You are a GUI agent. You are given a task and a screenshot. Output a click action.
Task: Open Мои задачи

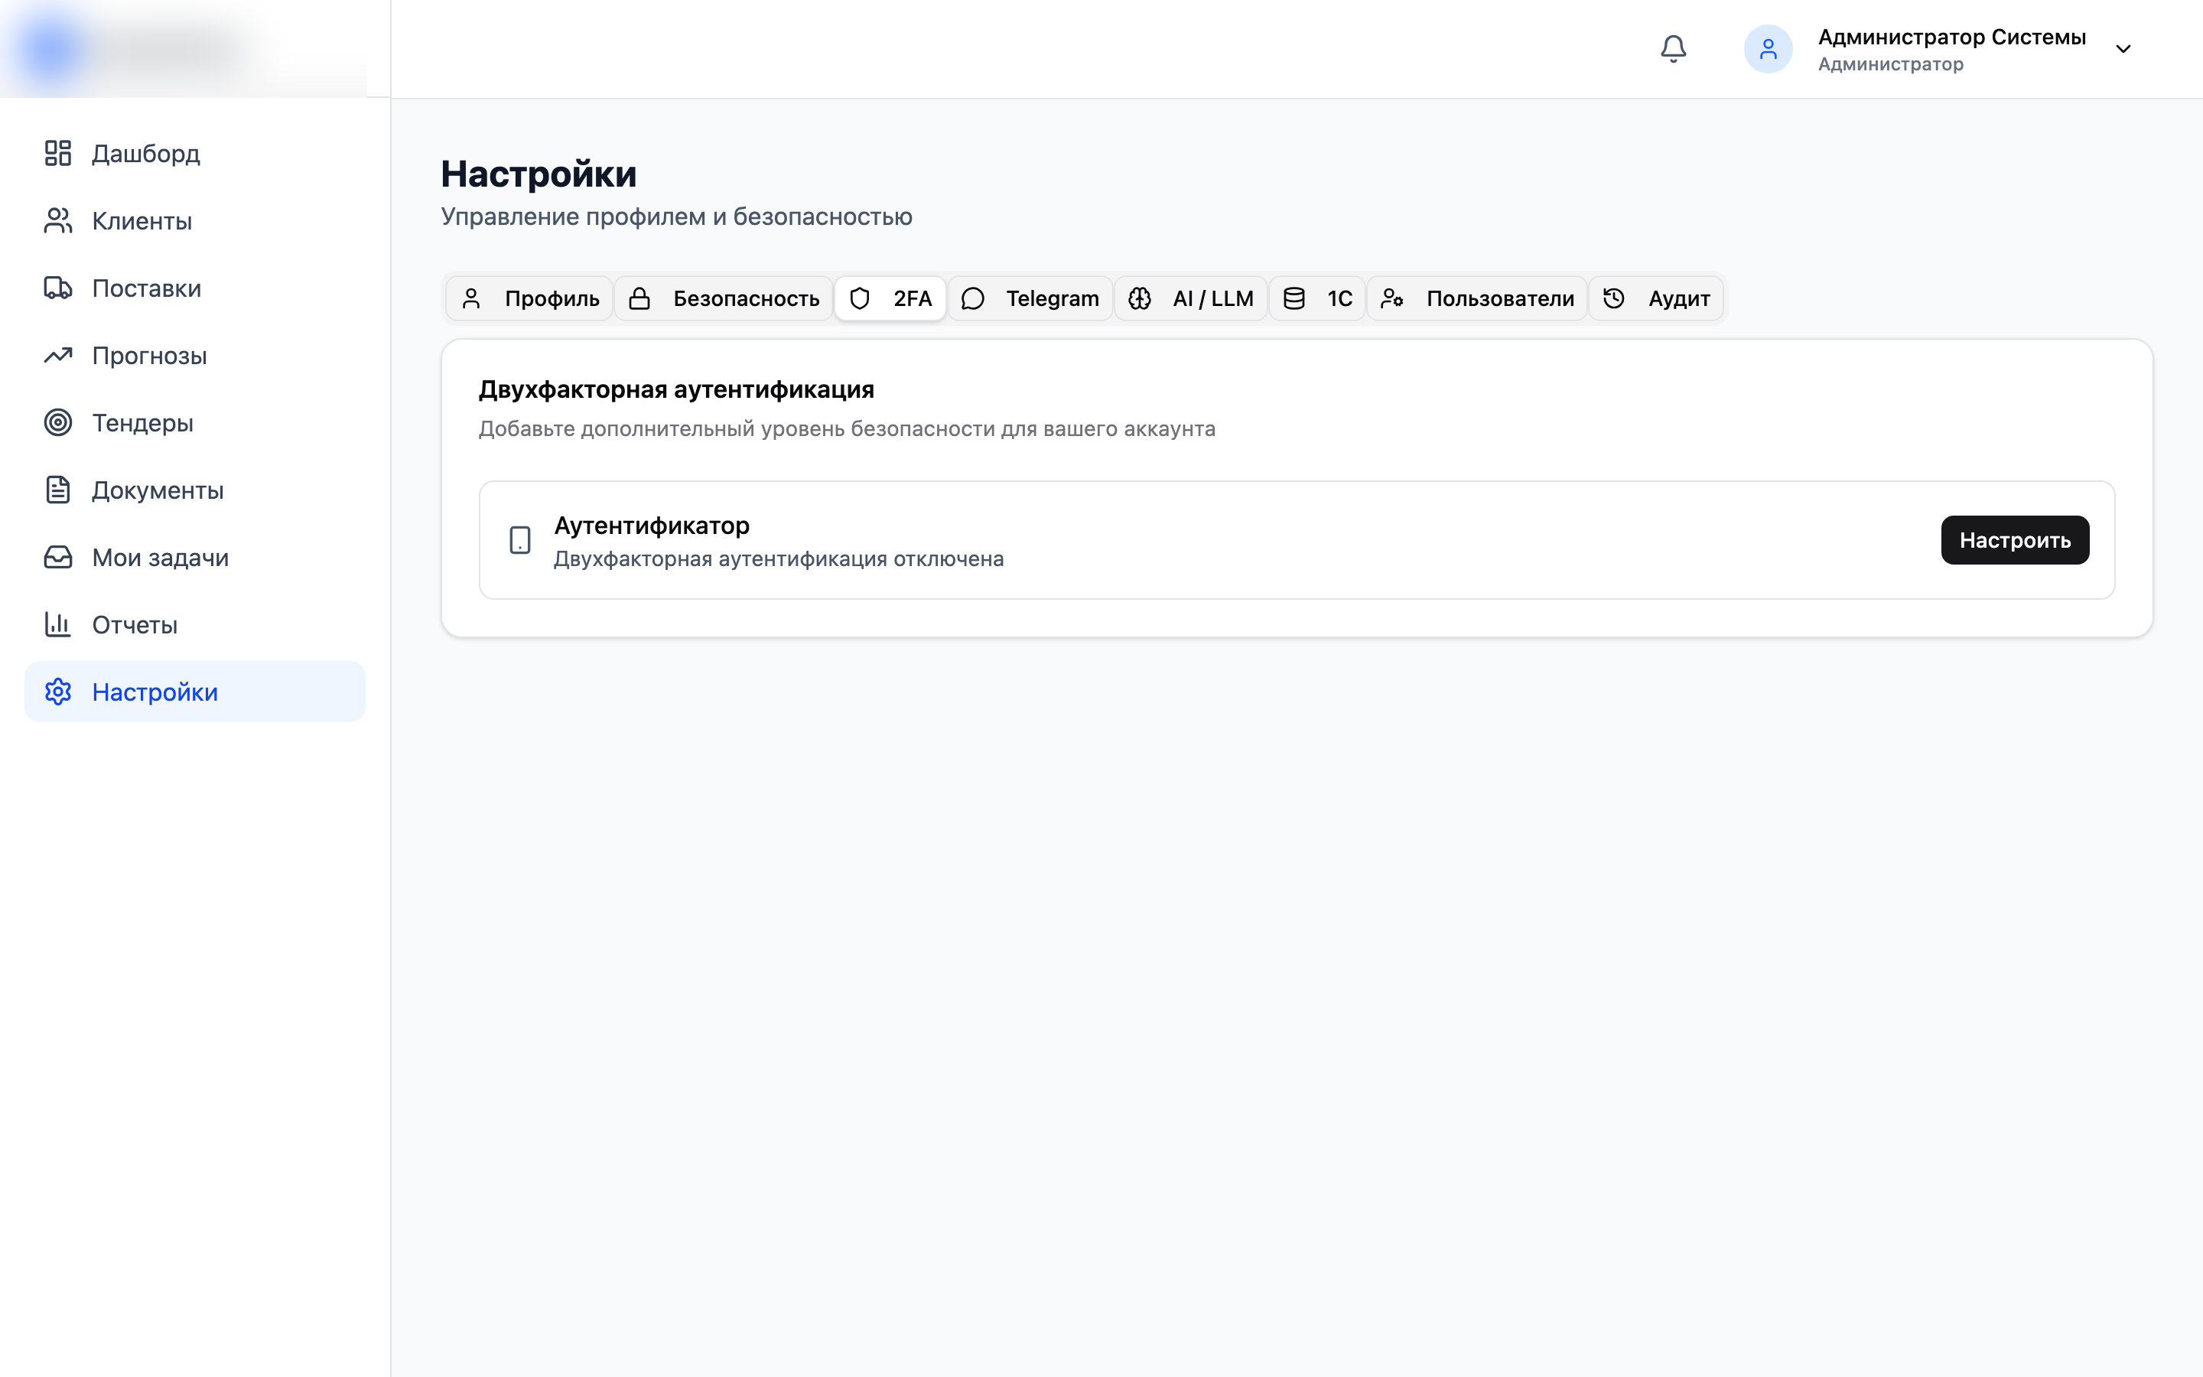pyautogui.click(x=195, y=558)
